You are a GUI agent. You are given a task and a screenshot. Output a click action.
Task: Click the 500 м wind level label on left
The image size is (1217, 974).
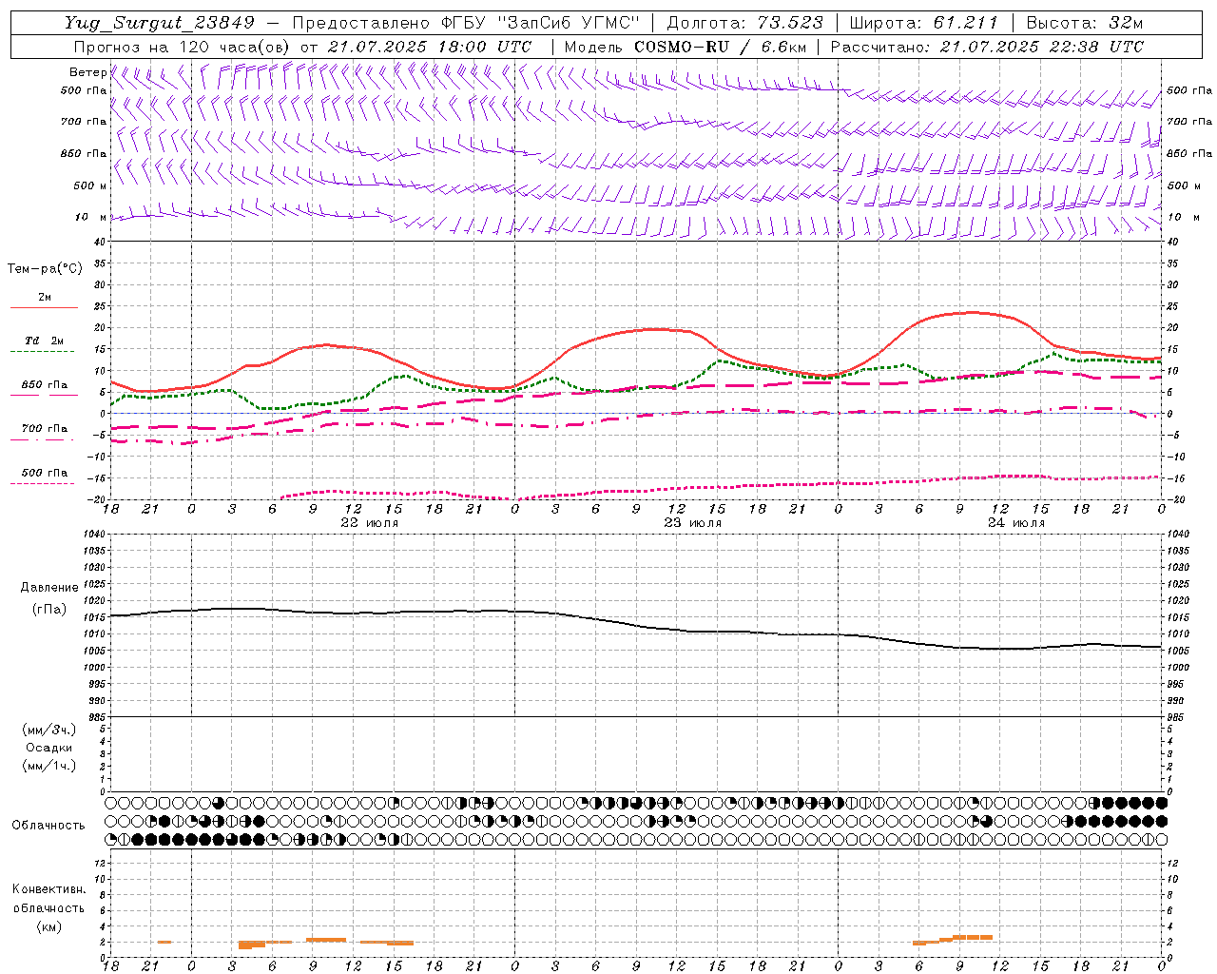(x=90, y=185)
